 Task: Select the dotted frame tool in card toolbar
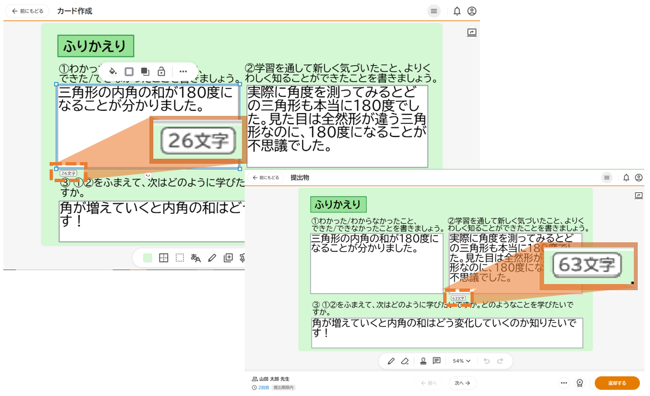(x=180, y=258)
